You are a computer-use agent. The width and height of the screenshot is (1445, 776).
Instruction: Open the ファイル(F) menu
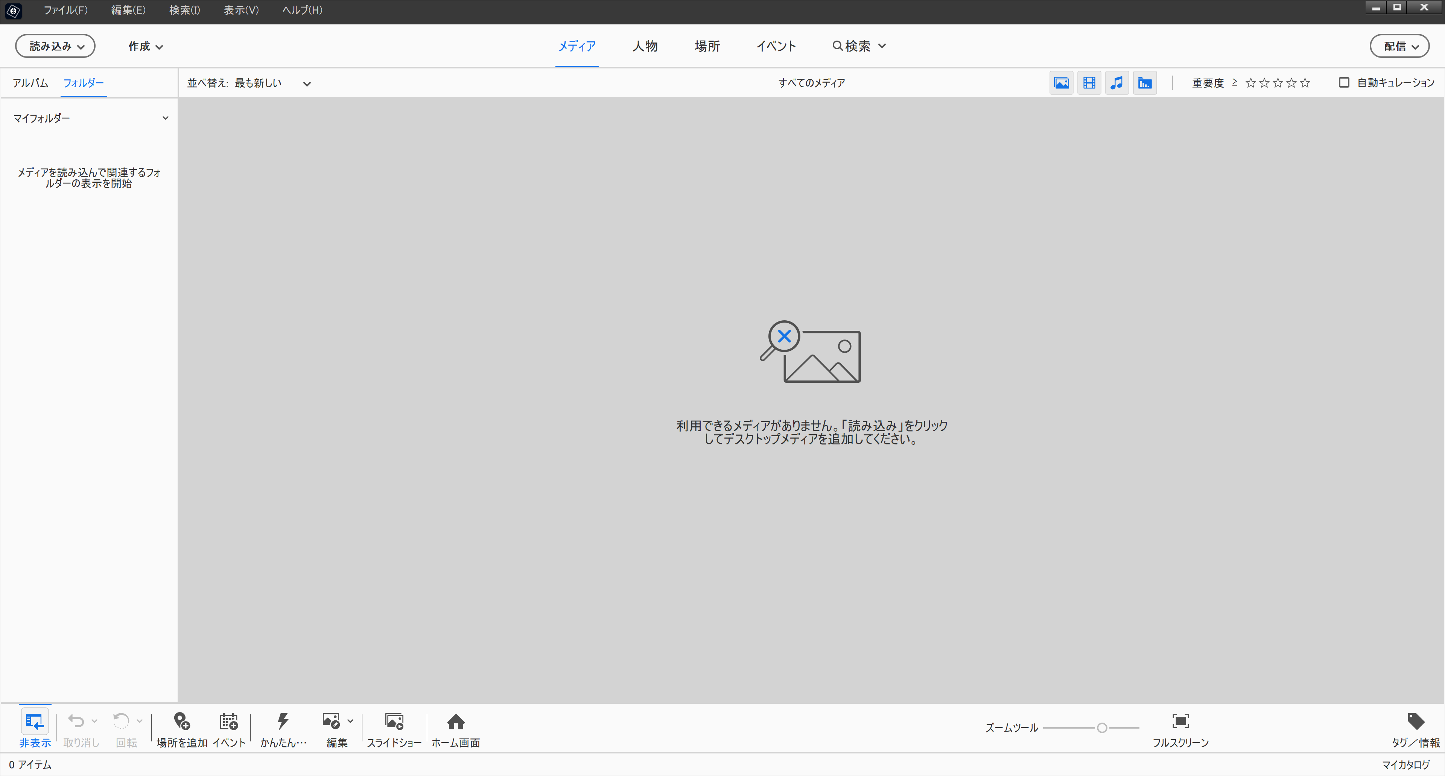coord(65,10)
